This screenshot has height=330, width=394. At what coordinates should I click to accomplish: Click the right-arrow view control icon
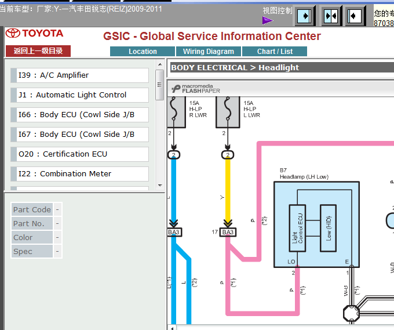pyautogui.click(x=305, y=16)
